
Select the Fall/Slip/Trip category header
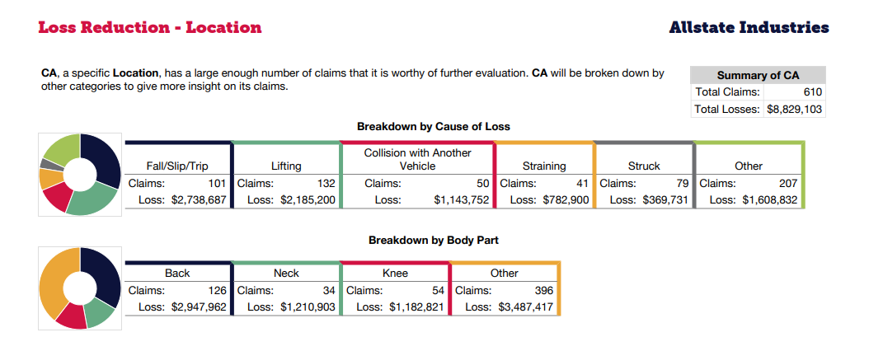[177, 166]
